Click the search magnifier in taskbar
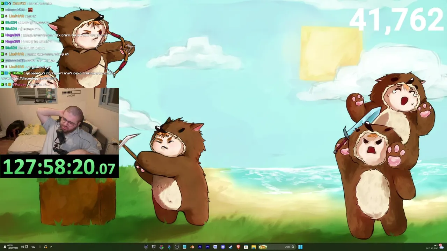Viewport: 447px width, 251px height. point(293,247)
